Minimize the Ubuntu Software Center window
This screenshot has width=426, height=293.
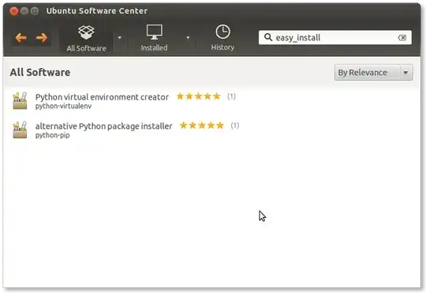pos(24,11)
